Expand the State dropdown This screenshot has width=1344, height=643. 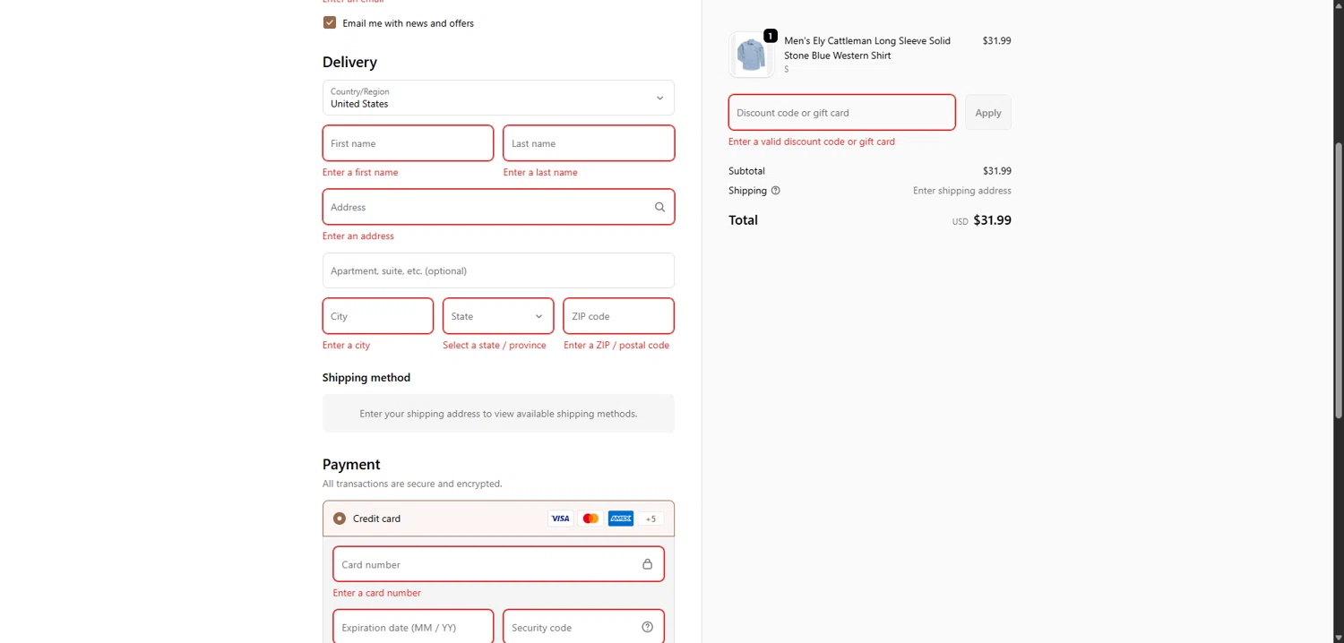(x=498, y=316)
